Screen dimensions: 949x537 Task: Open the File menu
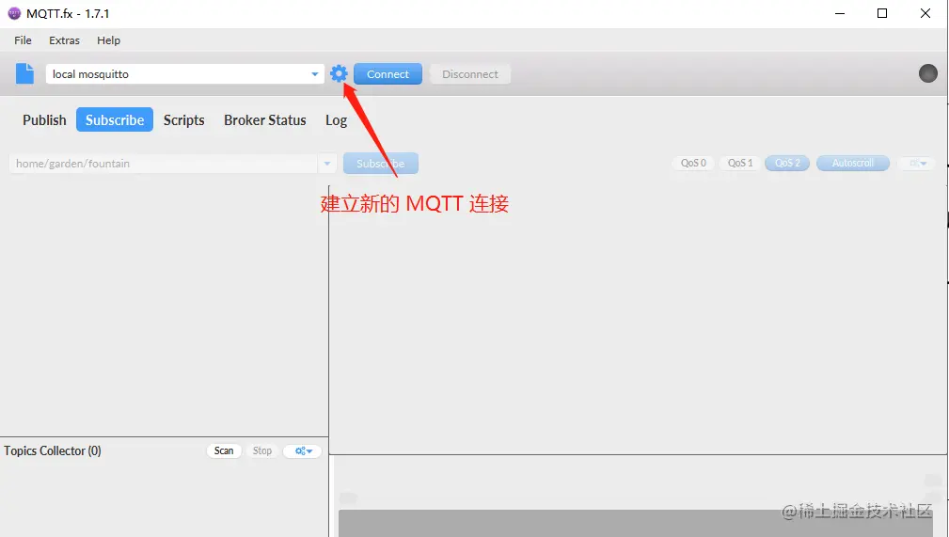23,40
